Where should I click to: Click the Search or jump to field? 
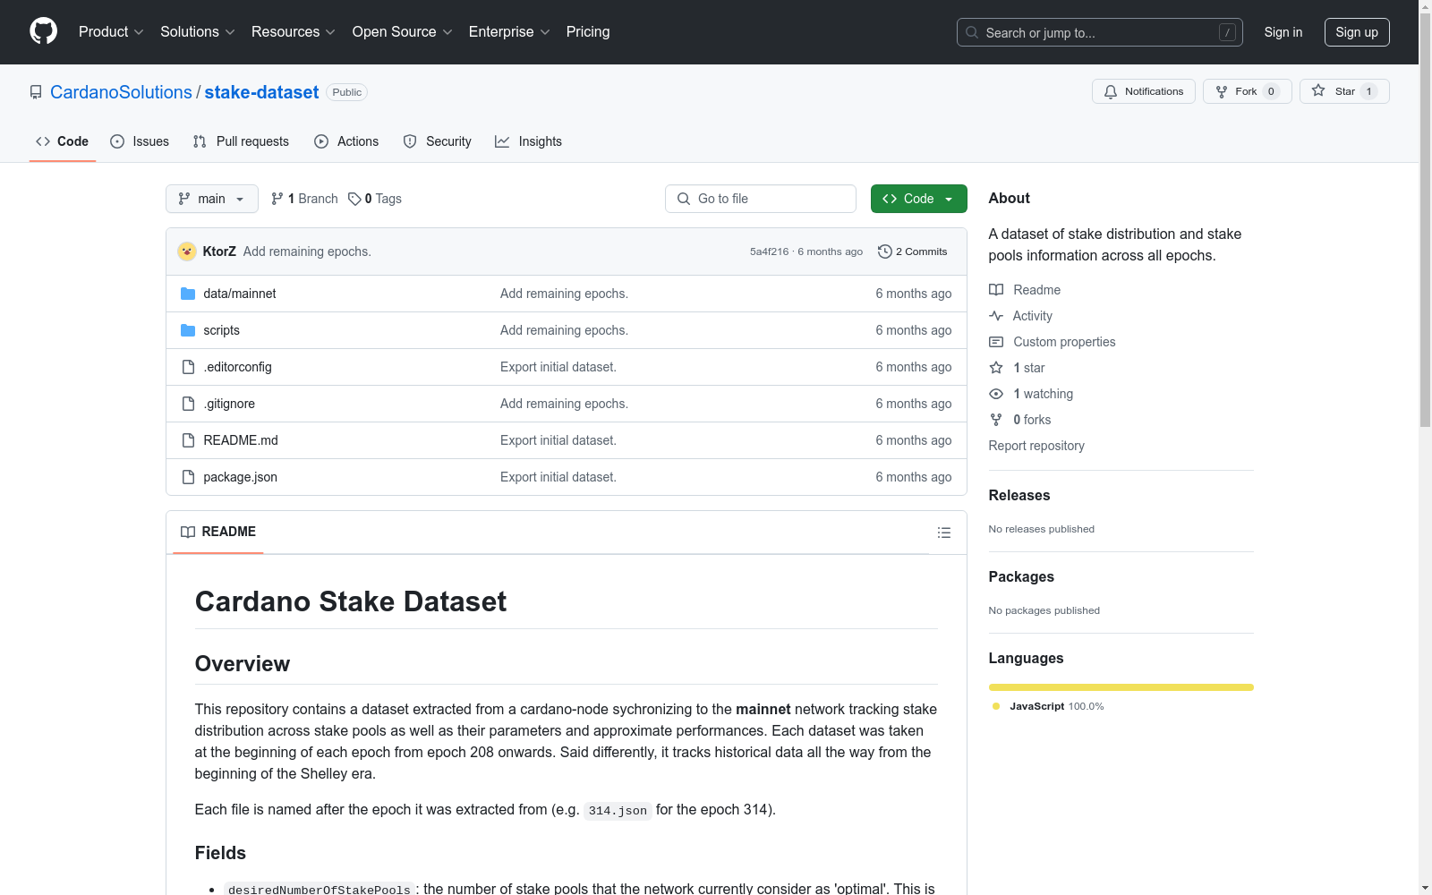click(1100, 32)
